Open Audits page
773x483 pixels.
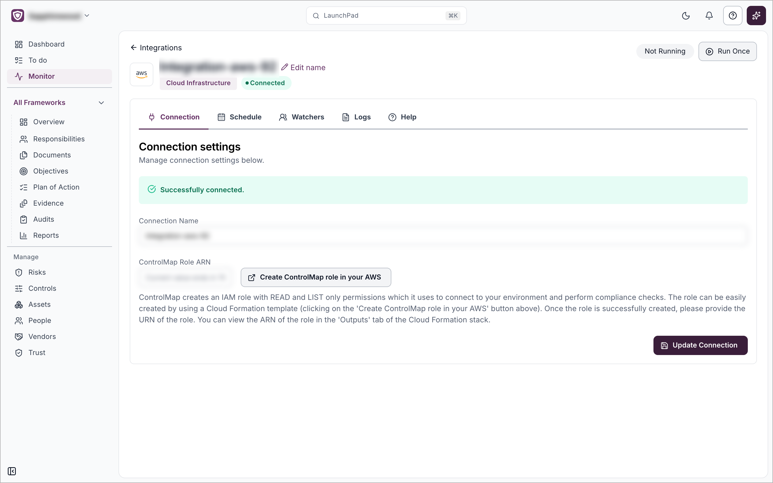[x=62, y=219]
